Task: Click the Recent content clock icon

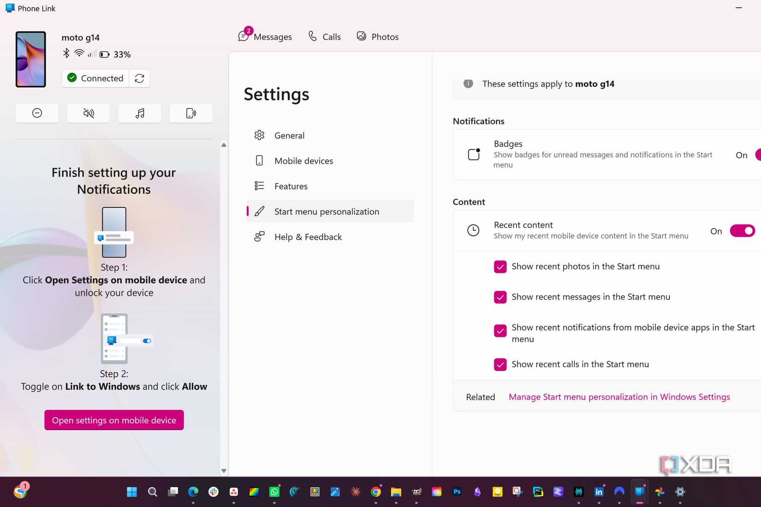Action: click(x=473, y=230)
